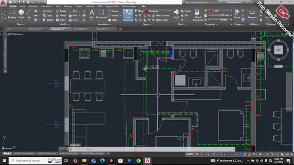Click the Mirror tool

(x=61, y=16)
